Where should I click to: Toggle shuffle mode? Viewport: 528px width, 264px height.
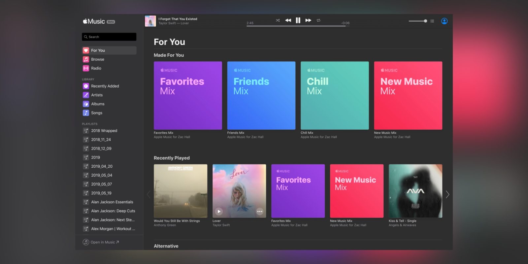tap(278, 20)
